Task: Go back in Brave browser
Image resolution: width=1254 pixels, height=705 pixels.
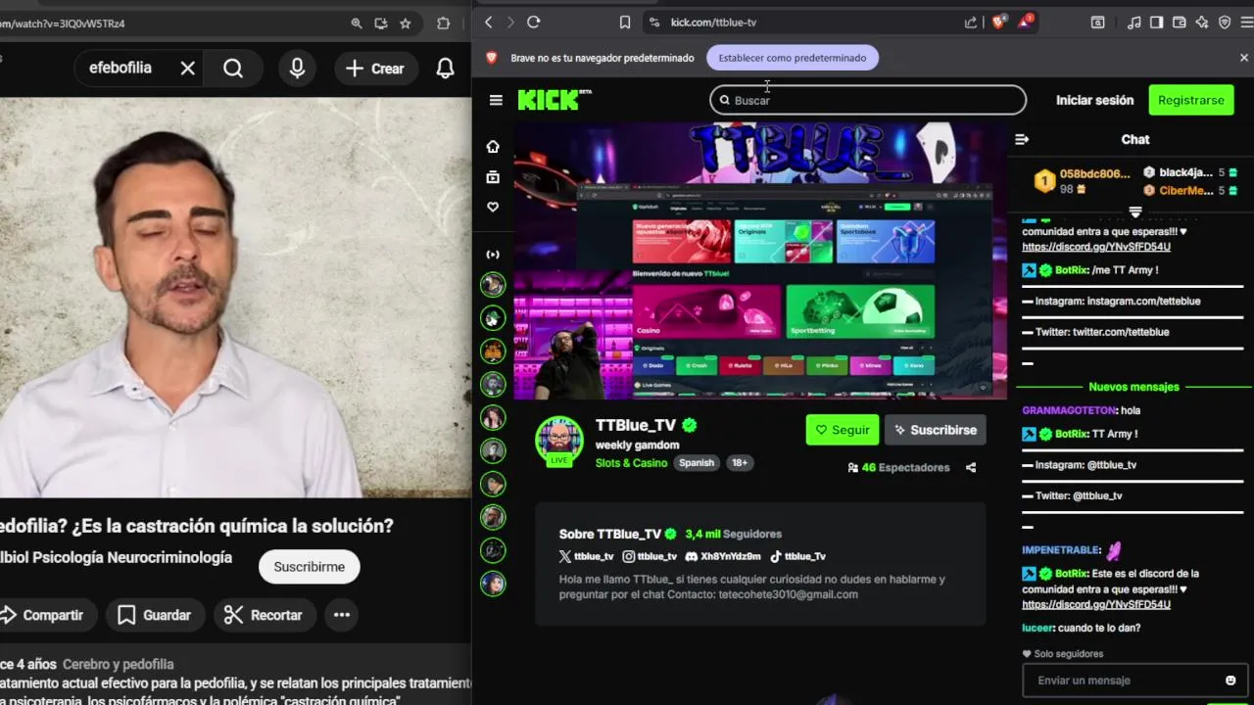Action: point(489,22)
